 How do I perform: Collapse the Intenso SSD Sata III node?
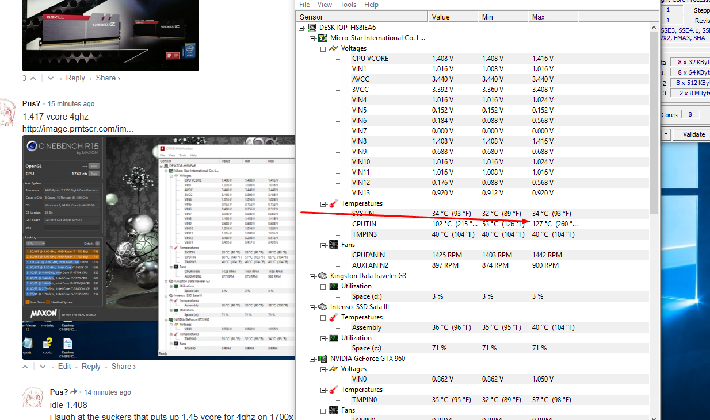pos(312,307)
